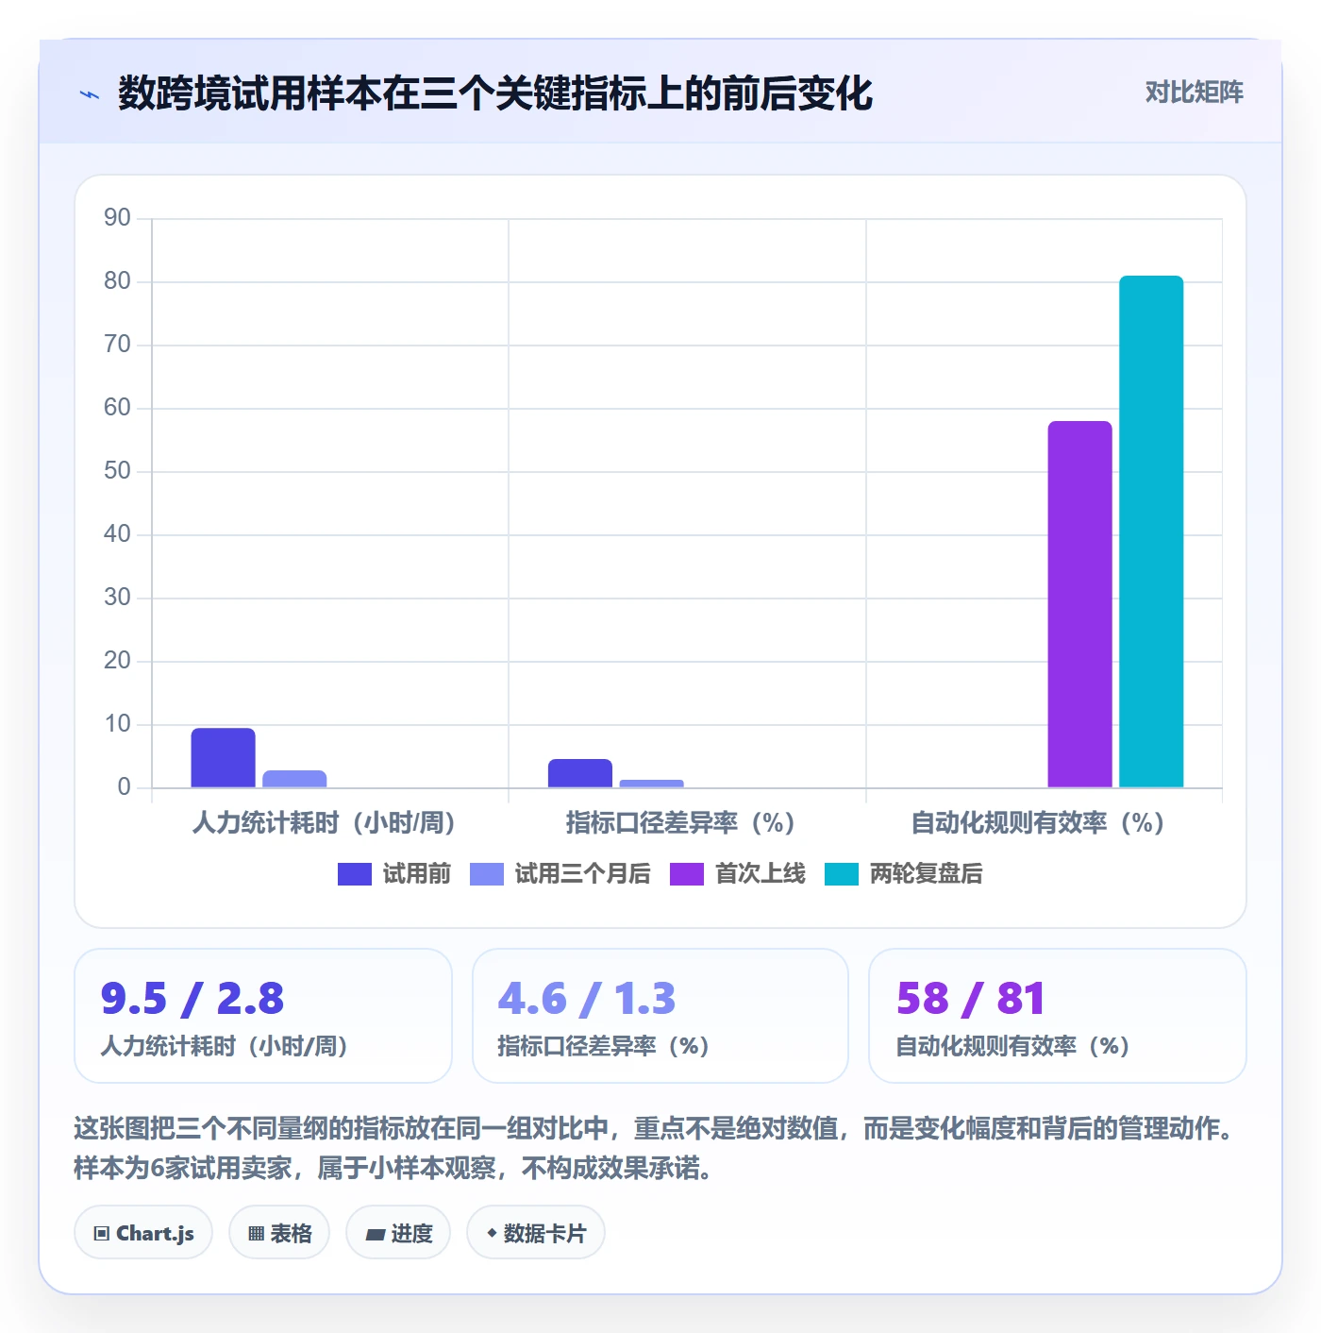This screenshot has width=1321, height=1333.
Task: Toggle the 首次上线 legend label
Action: tap(761, 874)
